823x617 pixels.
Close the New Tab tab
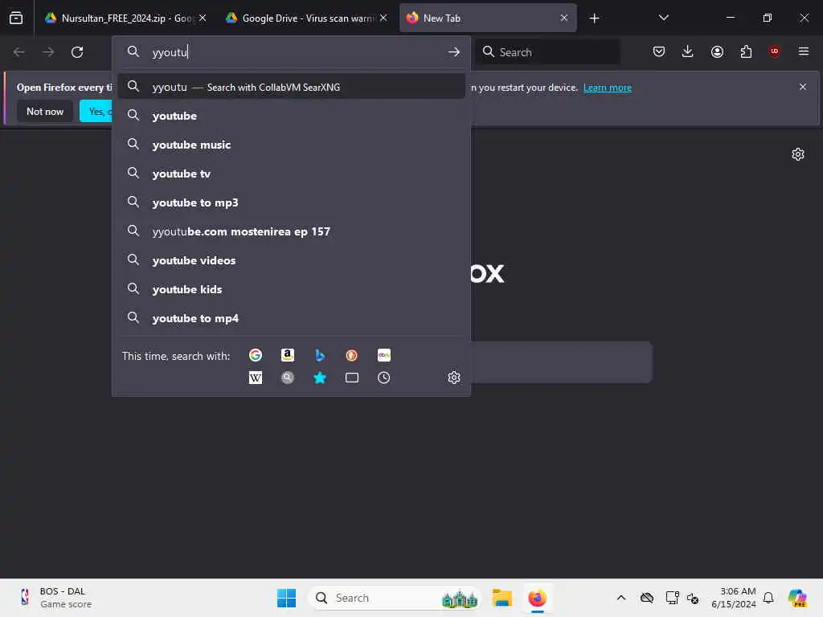(x=564, y=18)
